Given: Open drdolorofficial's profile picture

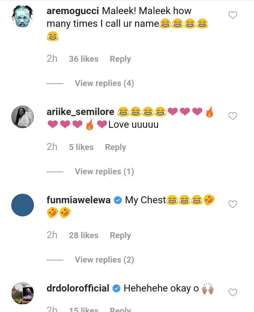Looking at the screenshot, I should click(23, 293).
